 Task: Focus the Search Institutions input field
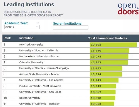click(x=71, y=28)
